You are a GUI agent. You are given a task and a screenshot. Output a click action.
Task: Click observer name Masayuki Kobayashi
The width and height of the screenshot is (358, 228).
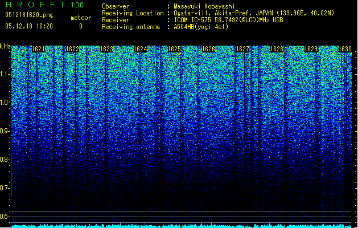click(x=204, y=6)
